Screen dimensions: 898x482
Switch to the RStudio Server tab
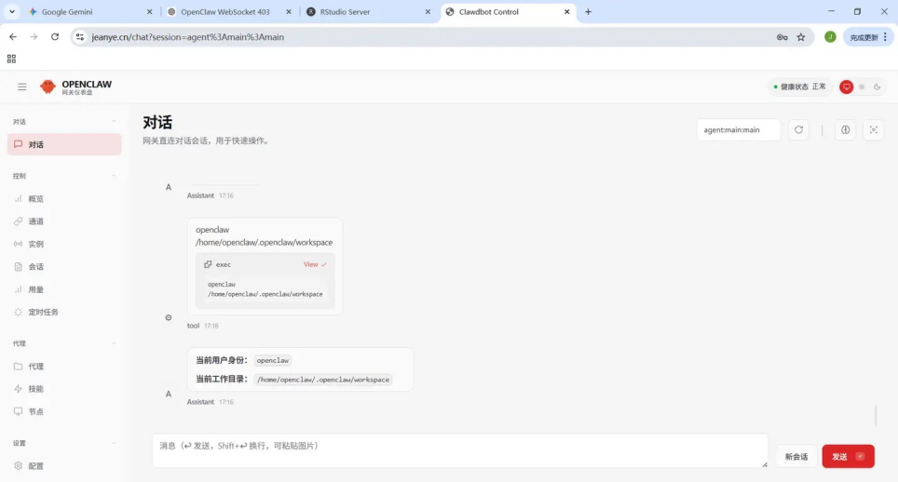(x=369, y=11)
